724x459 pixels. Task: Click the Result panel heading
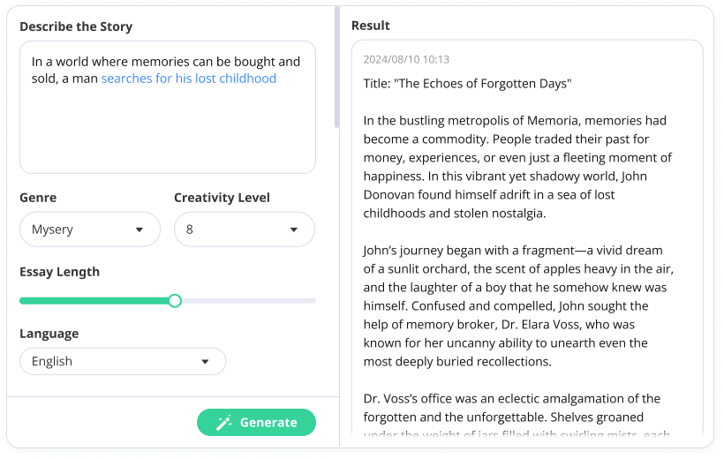(371, 26)
